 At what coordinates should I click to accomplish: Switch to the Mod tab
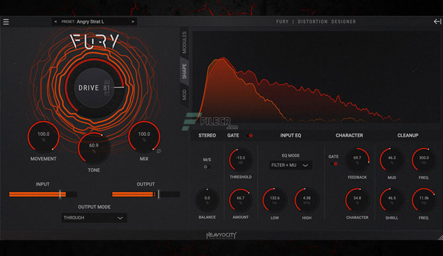[x=184, y=95]
